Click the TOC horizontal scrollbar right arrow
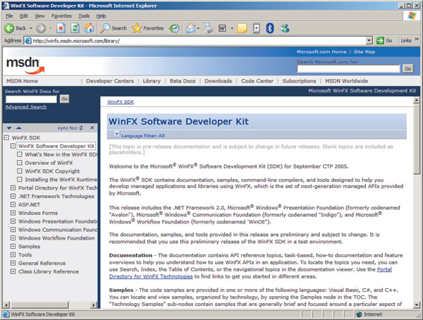Image resolution: width=423 pixels, height=320 pixels. (94, 305)
